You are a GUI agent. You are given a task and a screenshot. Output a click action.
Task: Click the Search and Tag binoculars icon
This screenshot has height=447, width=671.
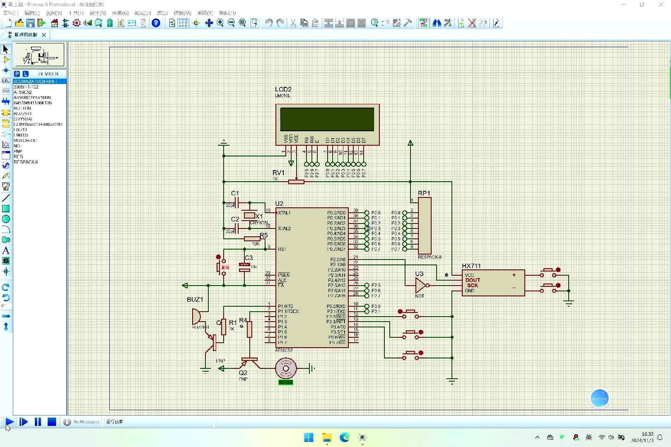pos(437,23)
